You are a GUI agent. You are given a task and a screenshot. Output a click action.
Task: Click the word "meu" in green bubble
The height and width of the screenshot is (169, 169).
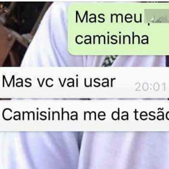pyautogui.click(x=126, y=19)
